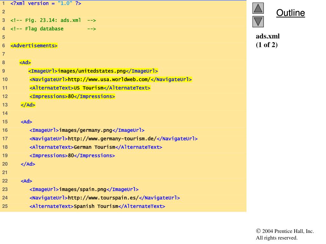Click the www.tourspain.es NavigateUrl line
This screenshot has width=326, height=244.
[104, 198]
